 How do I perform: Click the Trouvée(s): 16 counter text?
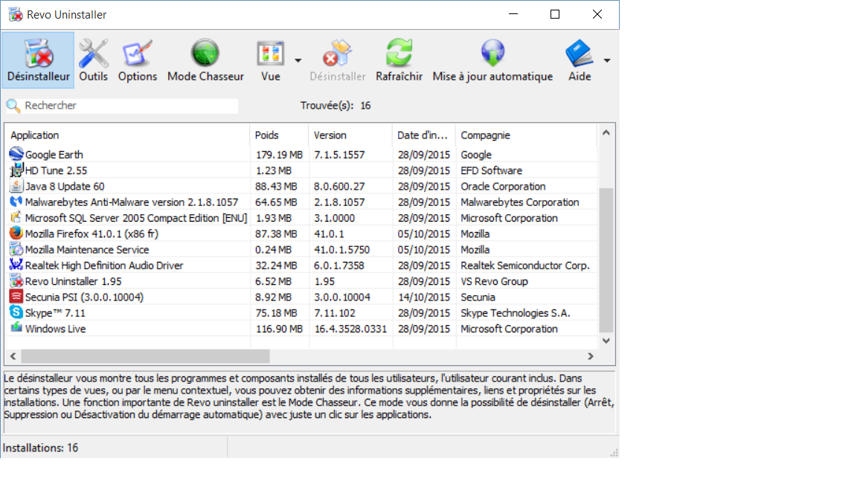tap(336, 106)
